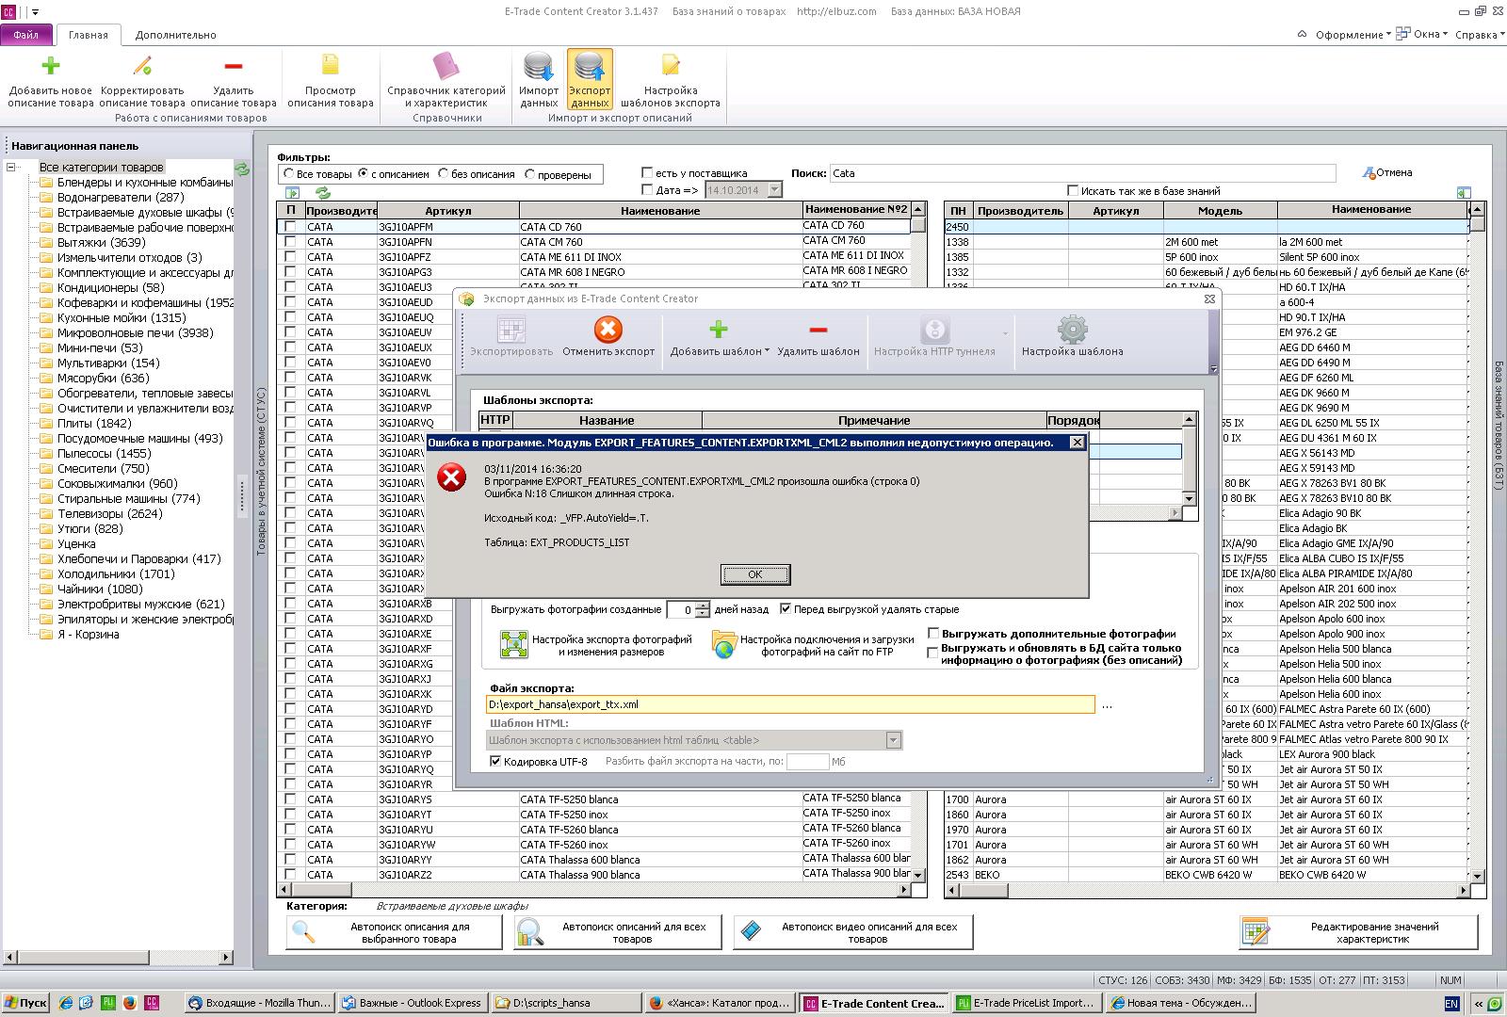This screenshot has height=1017, width=1507.
Task: Open the Файл menu tab
Action: pyautogui.click(x=26, y=35)
